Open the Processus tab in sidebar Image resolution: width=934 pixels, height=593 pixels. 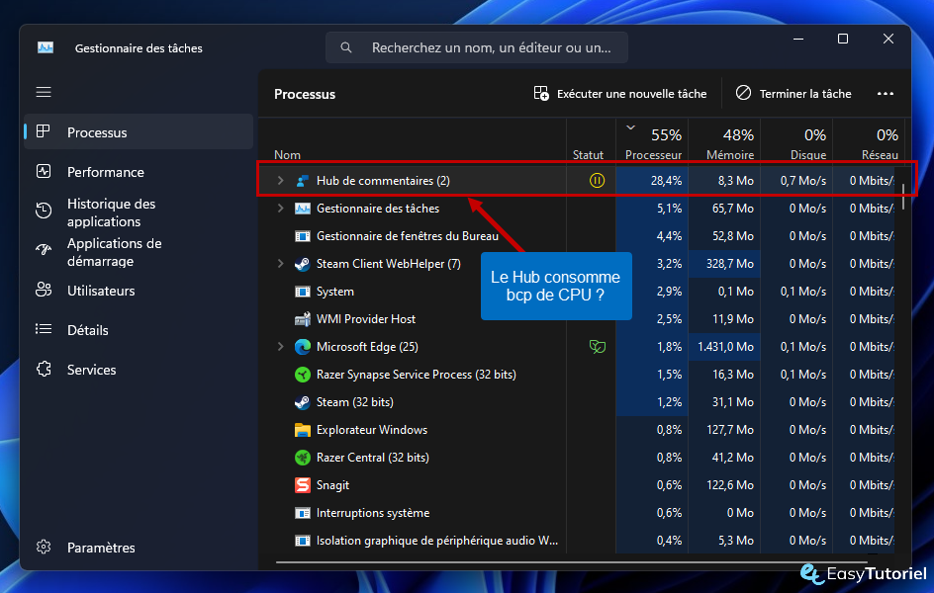(x=139, y=132)
